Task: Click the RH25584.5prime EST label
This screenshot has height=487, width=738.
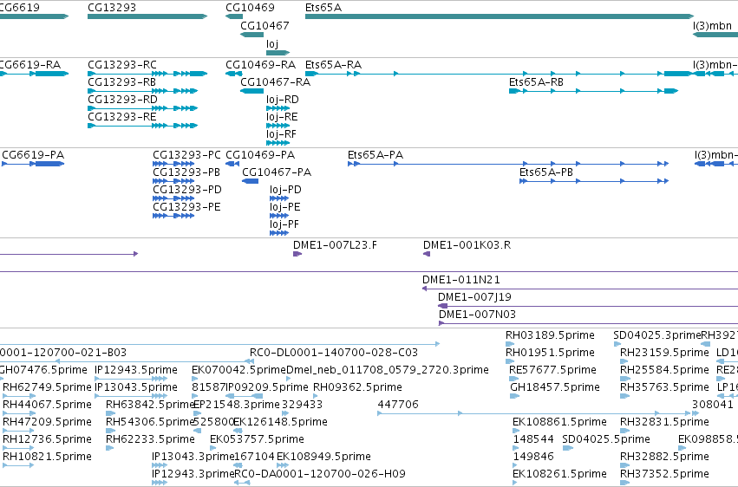Action: point(664,370)
